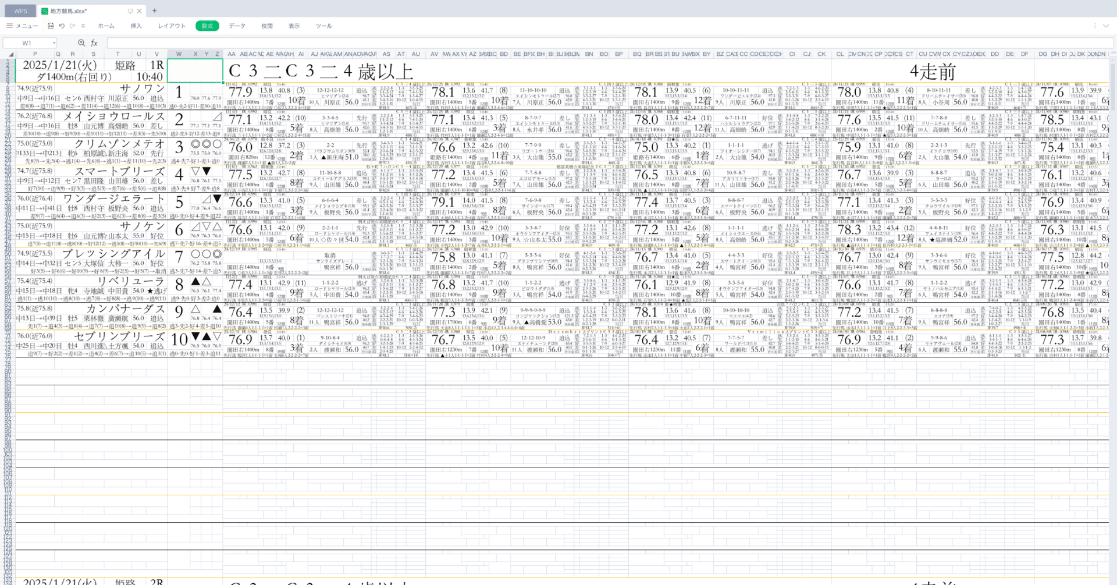Select column V header
This screenshot has height=585, width=1117.
point(156,54)
